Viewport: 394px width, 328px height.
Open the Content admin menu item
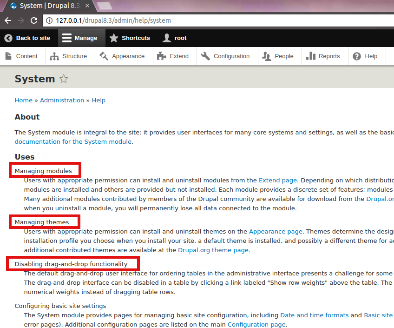(23, 56)
